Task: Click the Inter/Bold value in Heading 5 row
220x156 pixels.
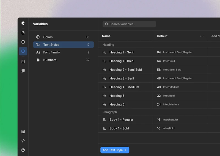Action: 169,96
